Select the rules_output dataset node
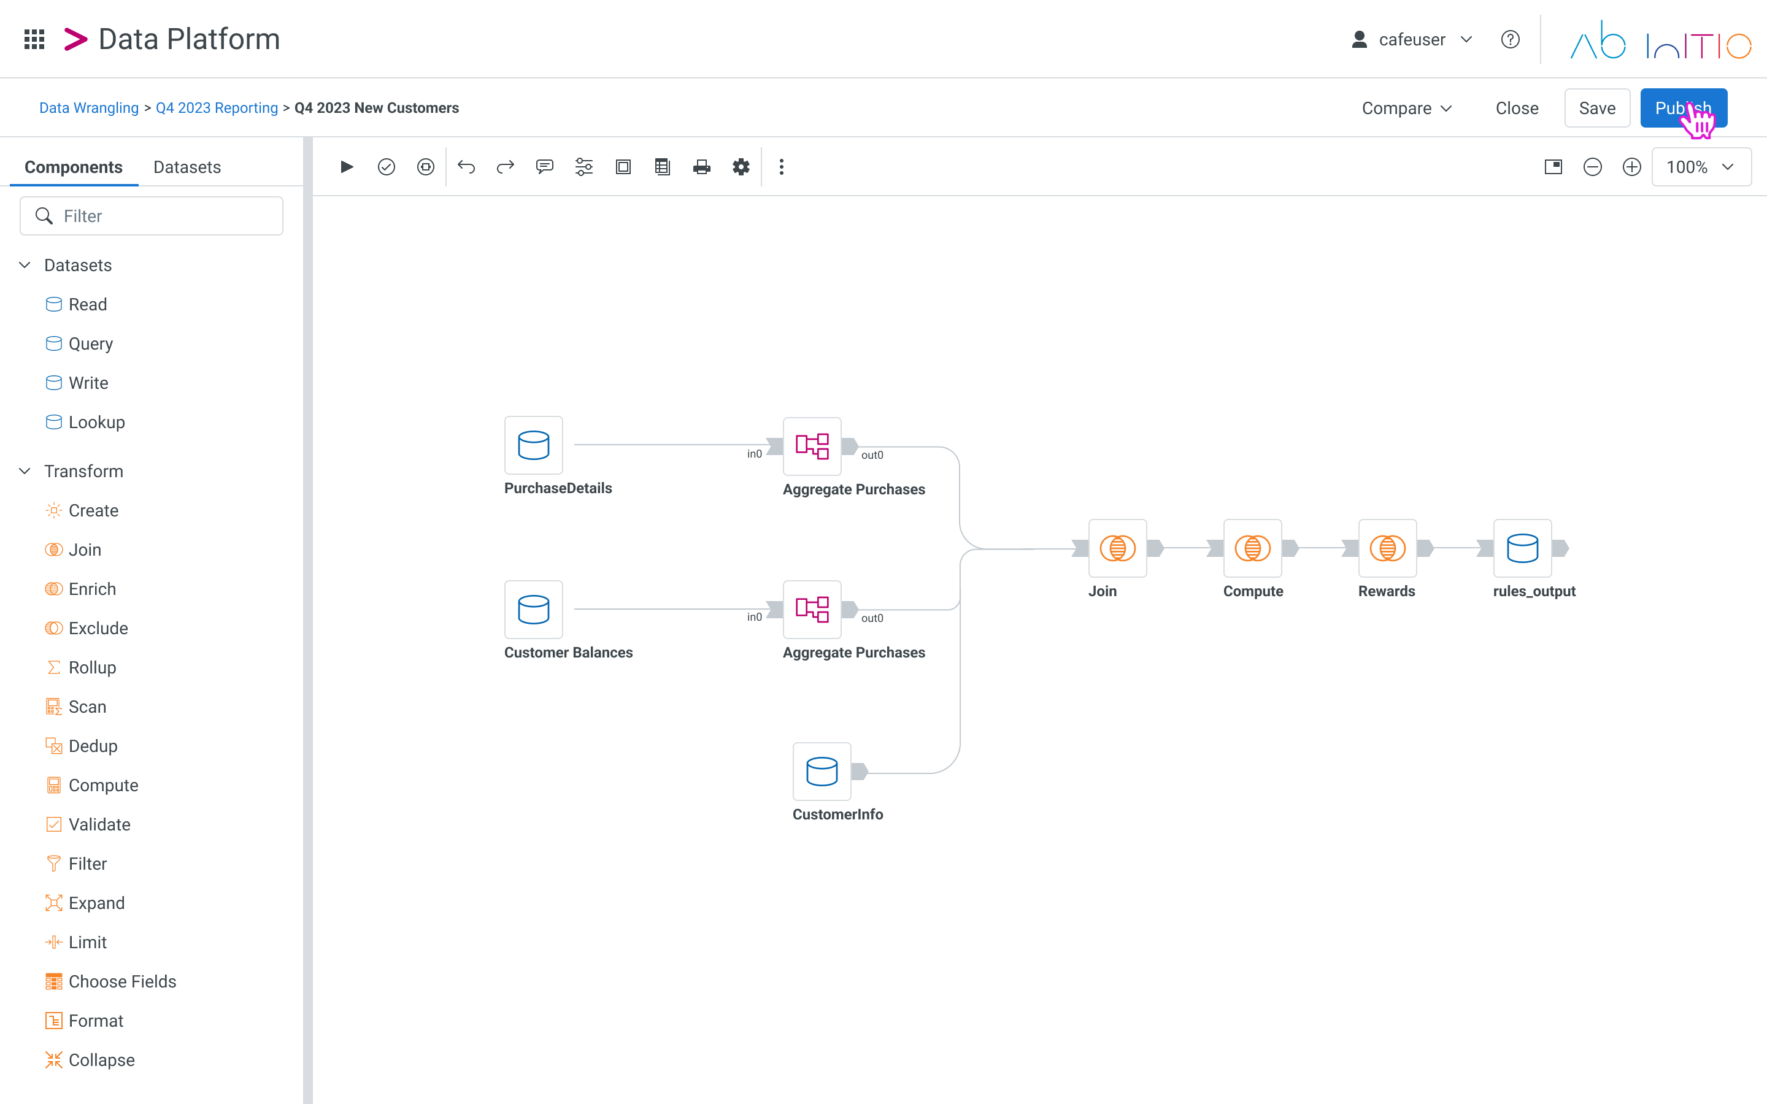1767x1104 pixels. pyautogui.click(x=1522, y=548)
